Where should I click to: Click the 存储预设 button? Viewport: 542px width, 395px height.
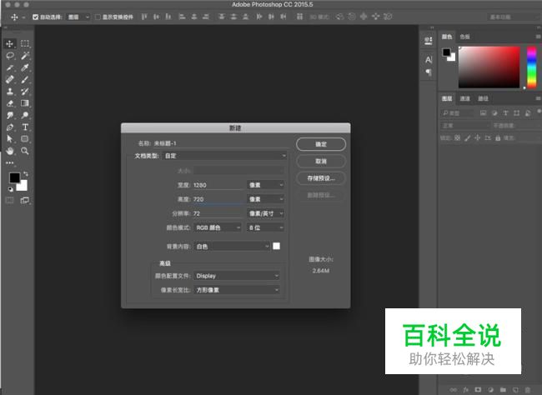coord(320,177)
